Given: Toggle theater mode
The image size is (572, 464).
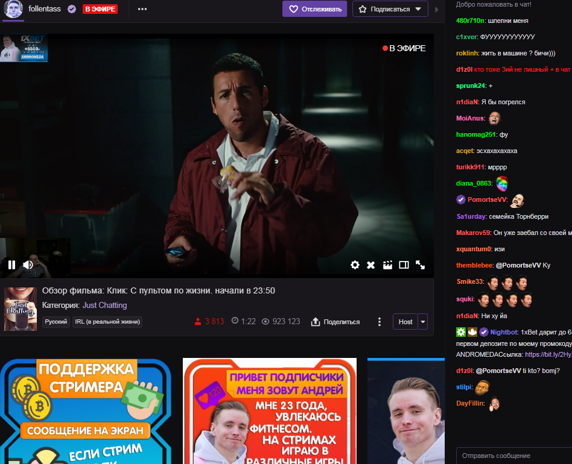Looking at the screenshot, I should (x=404, y=265).
